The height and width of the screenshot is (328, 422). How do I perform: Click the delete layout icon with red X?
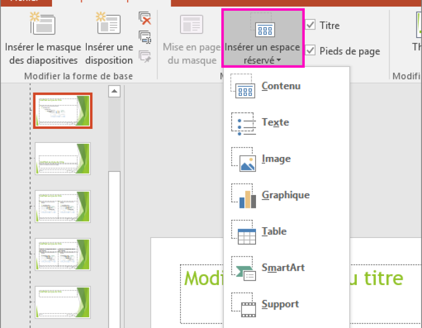[x=145, y=18]
